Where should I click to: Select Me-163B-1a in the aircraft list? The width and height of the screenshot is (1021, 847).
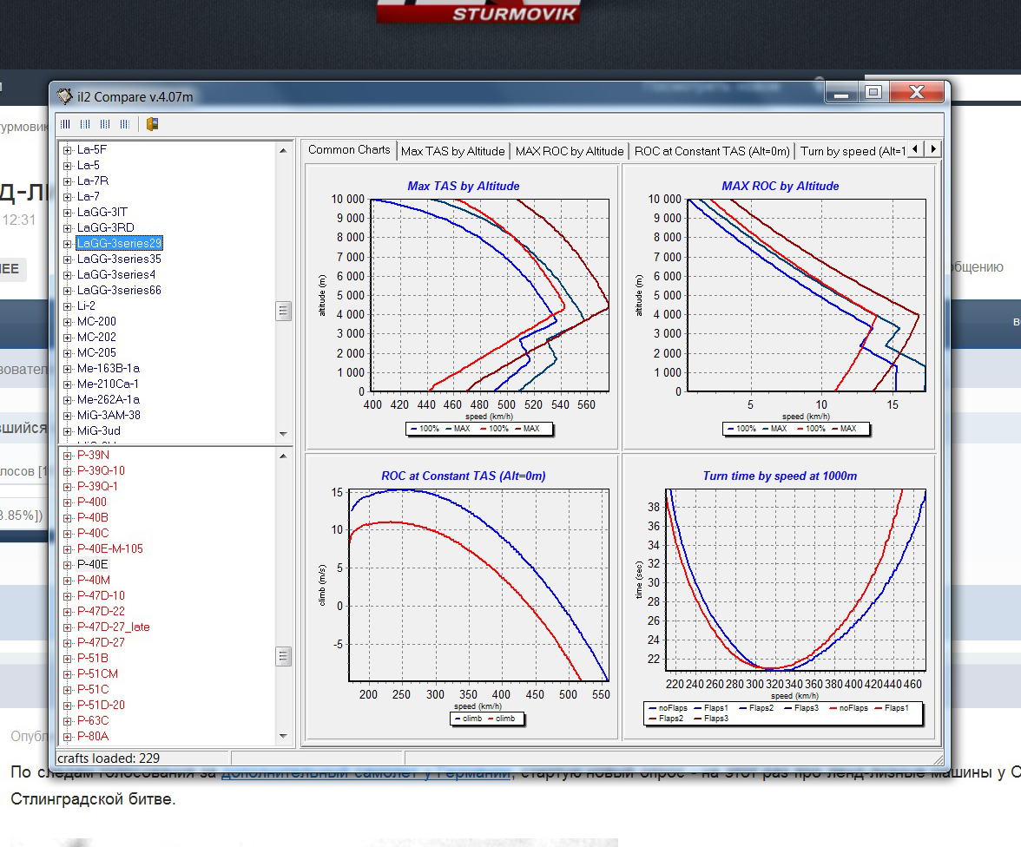[108, 369]
